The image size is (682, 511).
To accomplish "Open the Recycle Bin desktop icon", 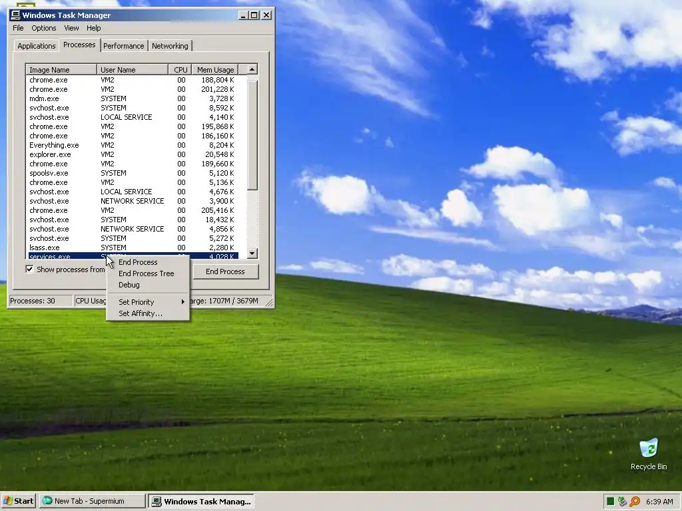I will [x=649, y=454].
